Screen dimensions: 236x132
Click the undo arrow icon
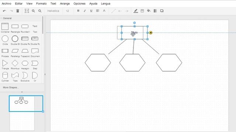4,11
